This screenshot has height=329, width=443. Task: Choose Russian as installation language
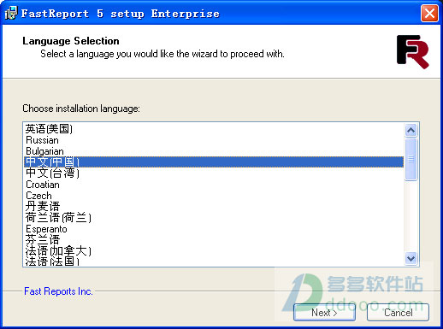[214, 140]
